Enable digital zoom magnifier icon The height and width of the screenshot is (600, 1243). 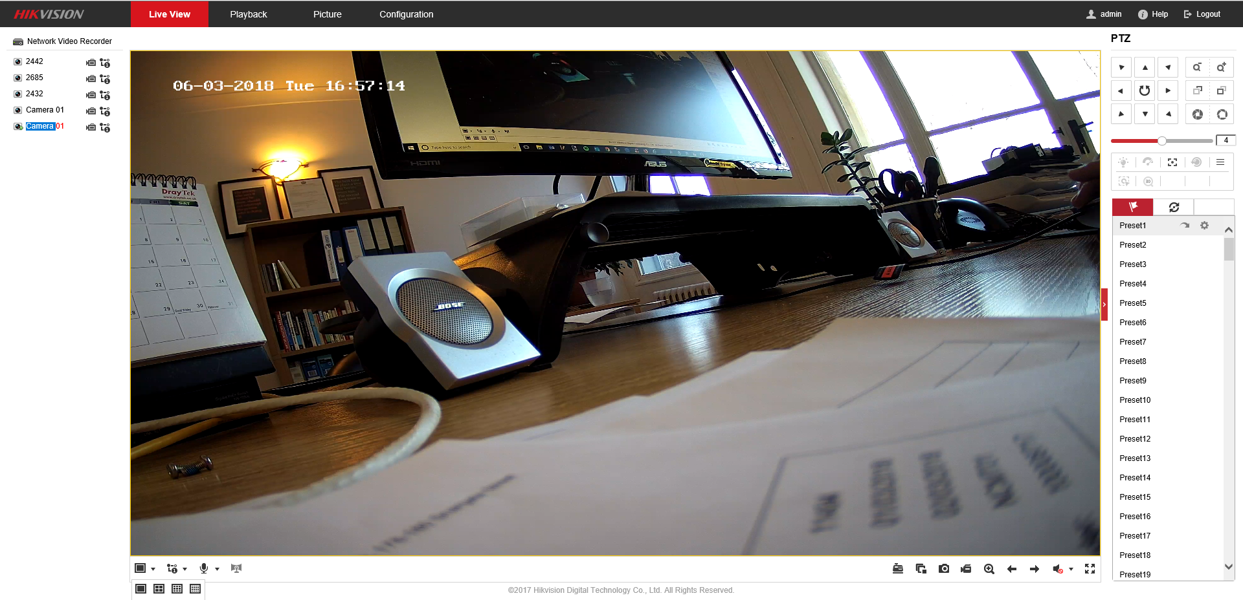(989, 569)
